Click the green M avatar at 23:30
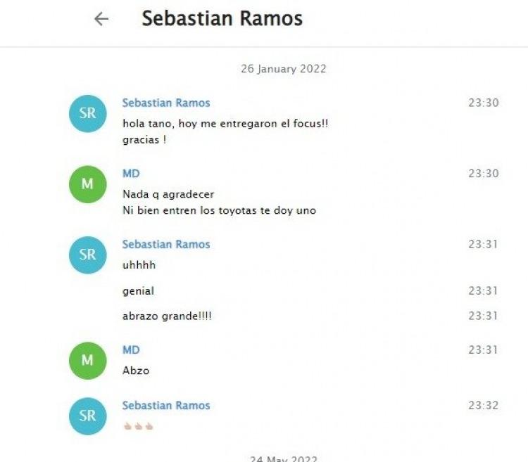Image resolution: width=528 pixels, height=462 pixels. (x=87, y=184)
